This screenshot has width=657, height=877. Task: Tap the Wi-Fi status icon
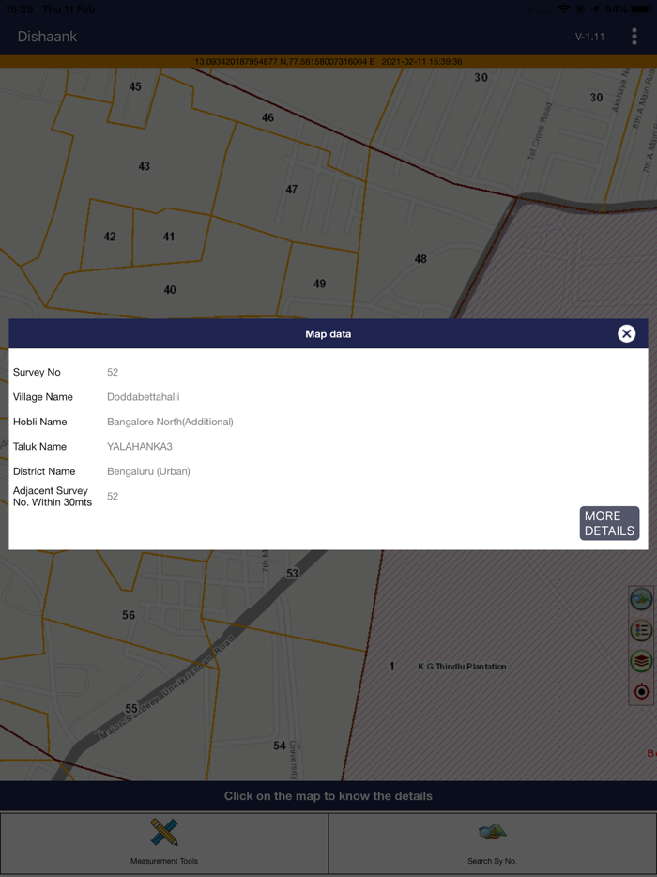563,9
